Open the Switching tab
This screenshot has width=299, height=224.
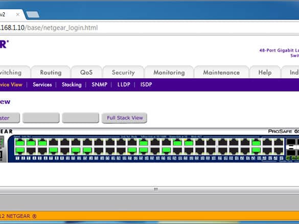[15, 72]
